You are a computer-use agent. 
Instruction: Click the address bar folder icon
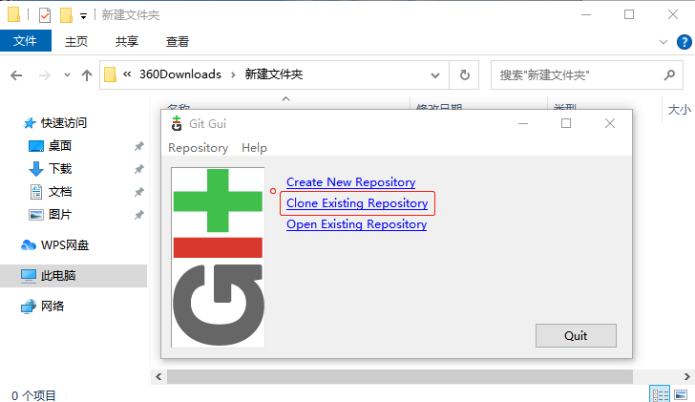pyautogui.click(x=110, y=74)
